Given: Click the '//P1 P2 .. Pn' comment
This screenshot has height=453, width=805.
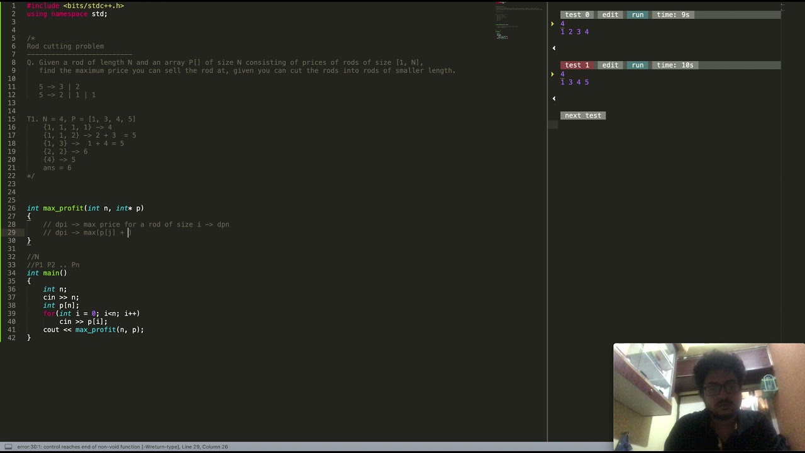Looking at the screenshot, I should pyautogui.click(x=53, y=265).
